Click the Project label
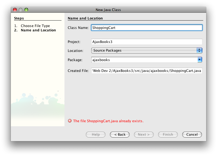 click(x=74, y=42)
